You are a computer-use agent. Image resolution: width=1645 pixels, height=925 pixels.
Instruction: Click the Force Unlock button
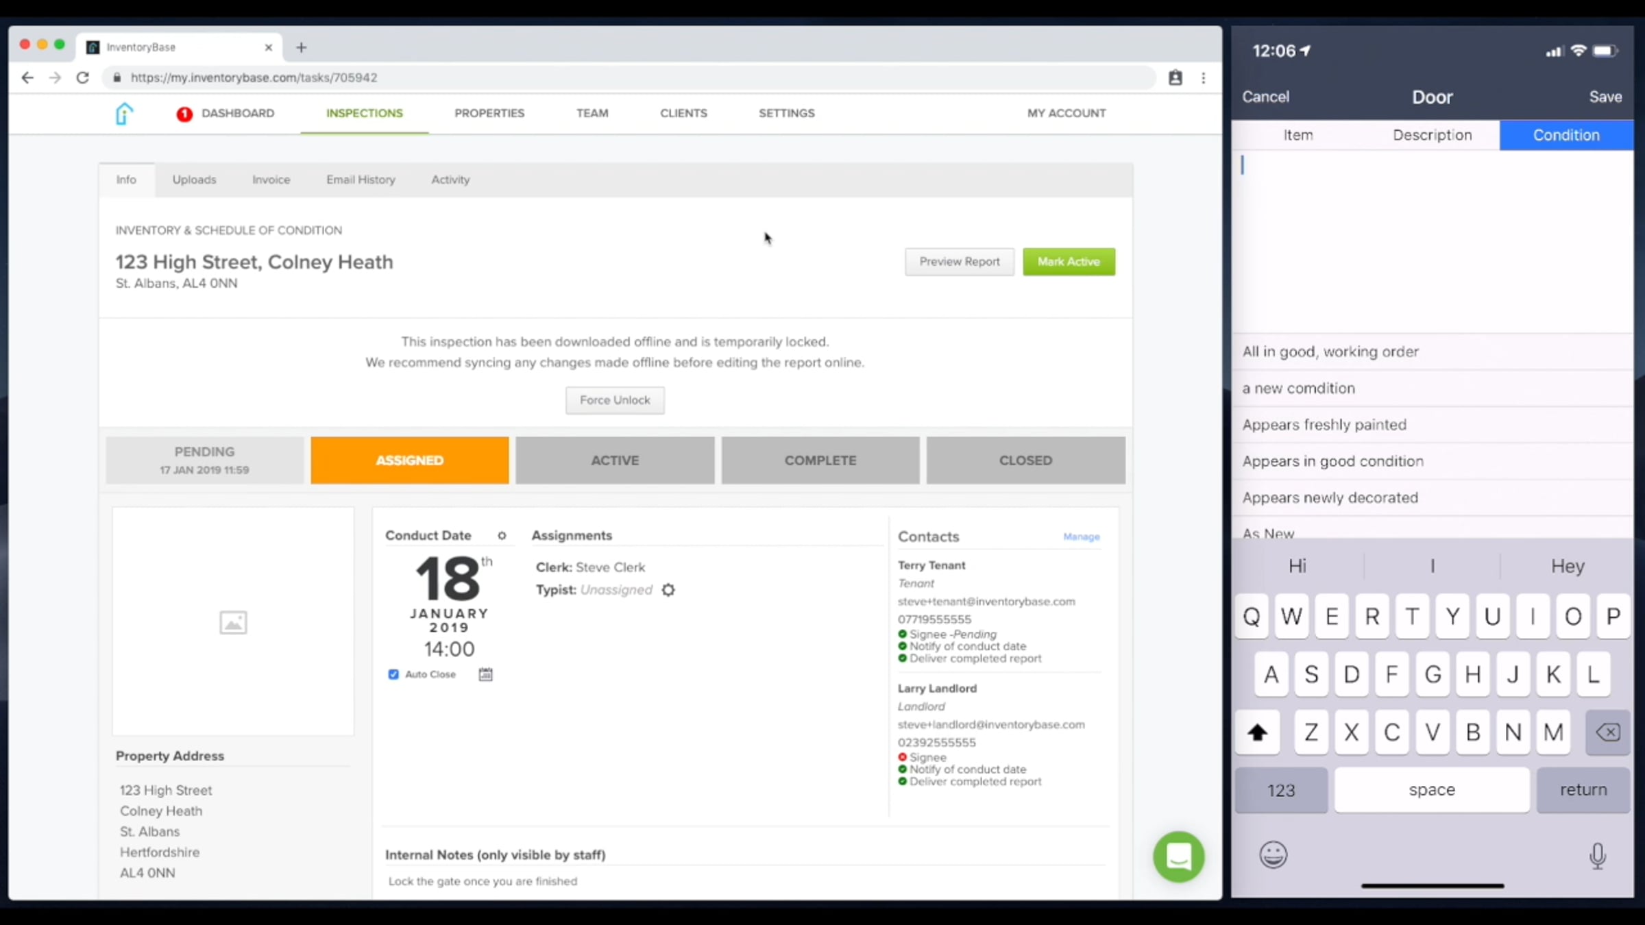615,400
